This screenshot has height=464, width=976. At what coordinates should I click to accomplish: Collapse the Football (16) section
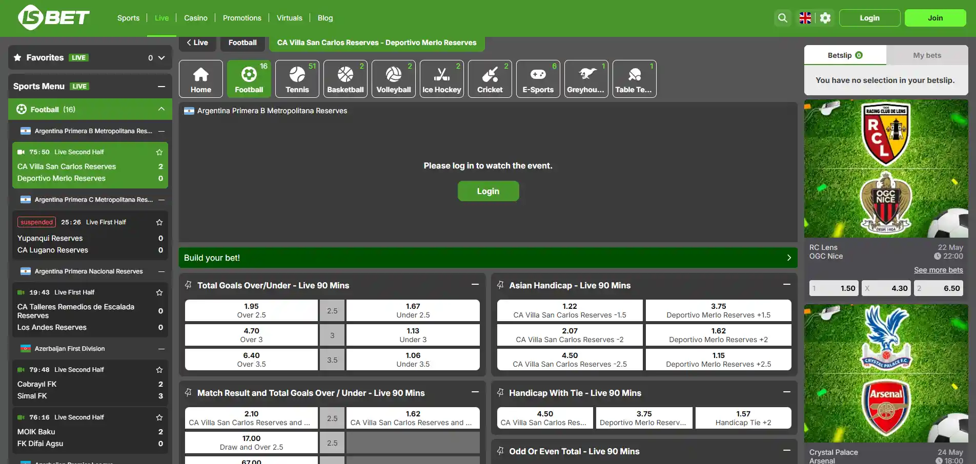coord(161,109)
